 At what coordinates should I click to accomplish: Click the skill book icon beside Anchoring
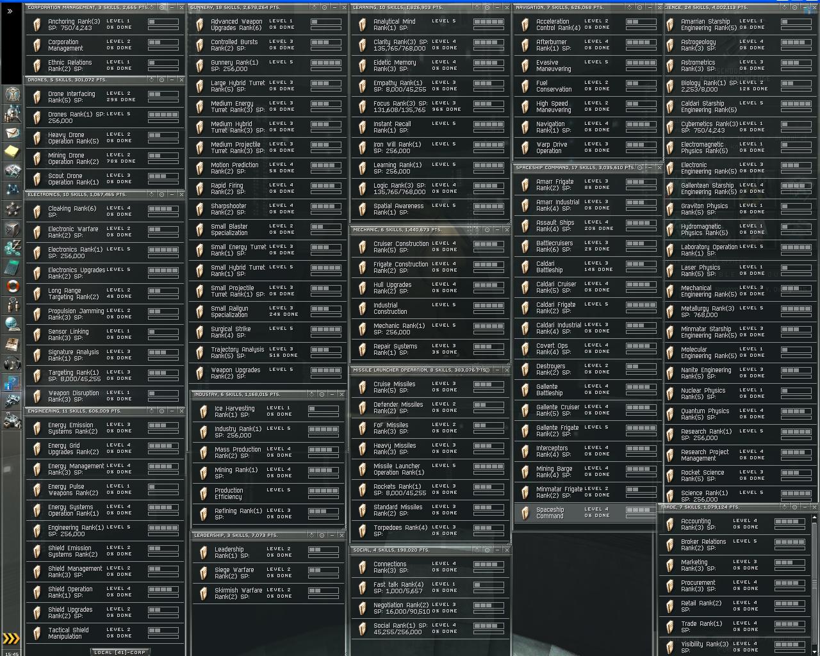[x=37, y=25]
